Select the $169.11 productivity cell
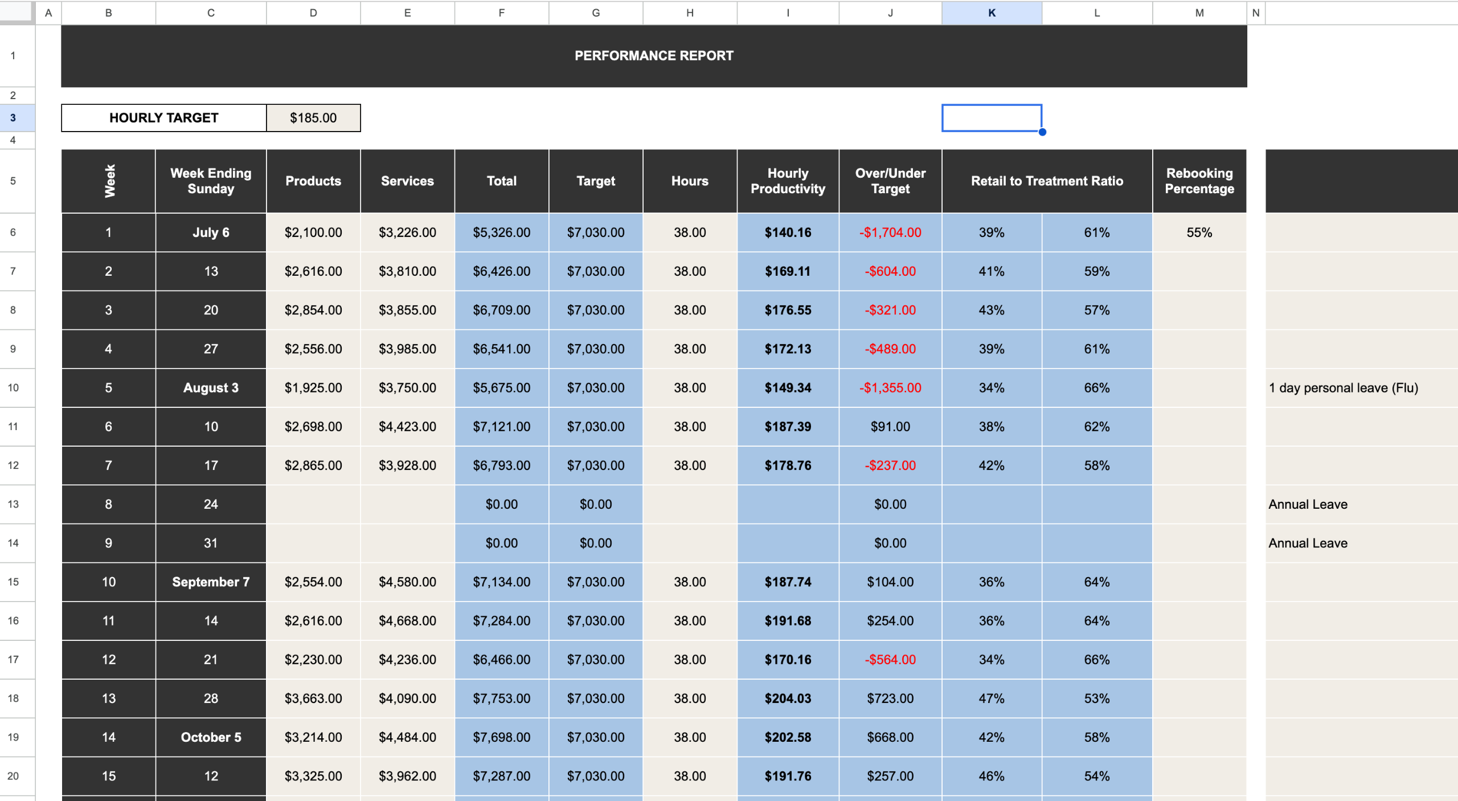The height and width of the screenshot is (801, 1458). 788,271
